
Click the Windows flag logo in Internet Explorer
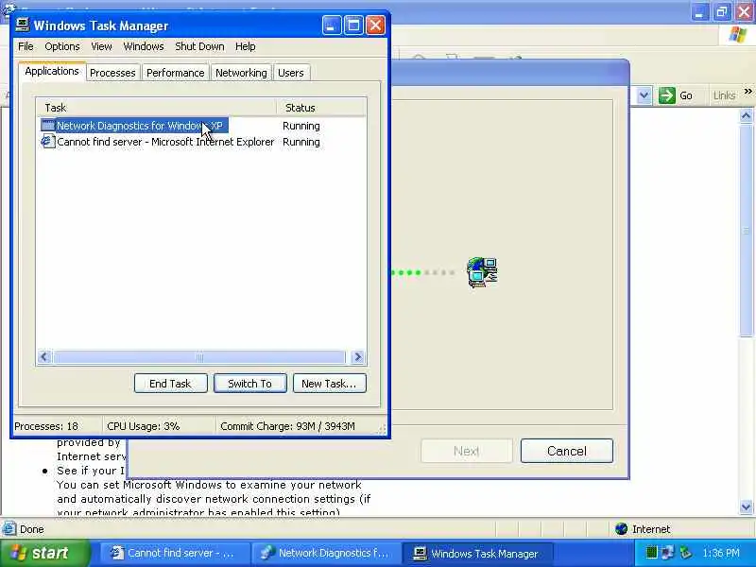[x=738, y=35]
